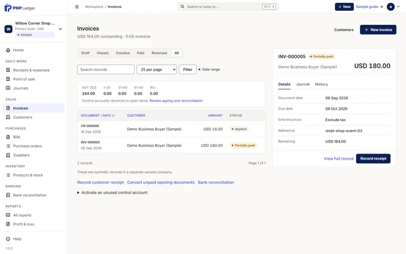Click the USD 16.00 amount cell
This screenshot has height=254, width=406.
click(213, 129)
